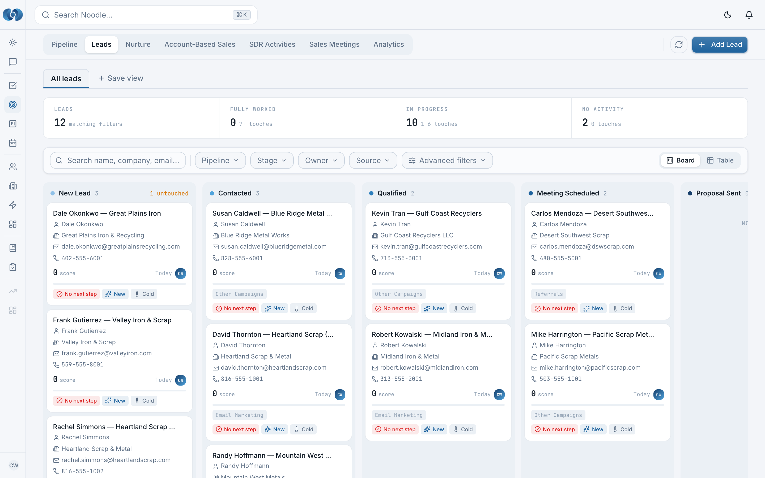Click 1 untouched in New Lead column
Screen dimensions: 765x478
coord(169,193)
